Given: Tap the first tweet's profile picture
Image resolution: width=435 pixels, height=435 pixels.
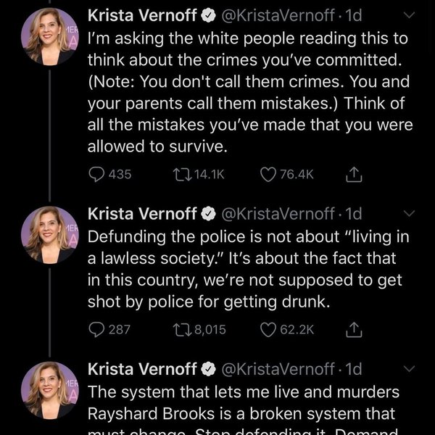Looking at the screenshot, I should click(x=49, y=36).
